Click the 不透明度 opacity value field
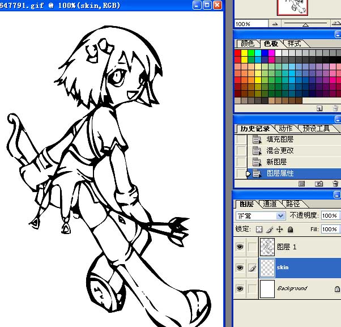The width and height of the screenshot is (341, 327). [331, 215]
